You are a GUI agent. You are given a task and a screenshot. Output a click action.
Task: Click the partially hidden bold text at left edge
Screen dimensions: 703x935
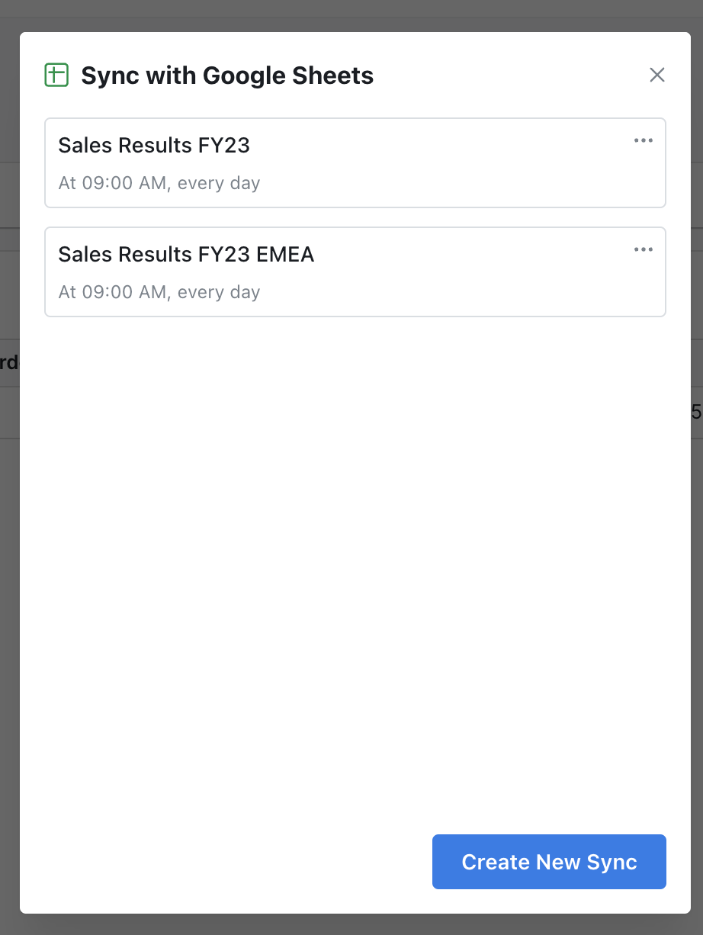coord(9,362)
